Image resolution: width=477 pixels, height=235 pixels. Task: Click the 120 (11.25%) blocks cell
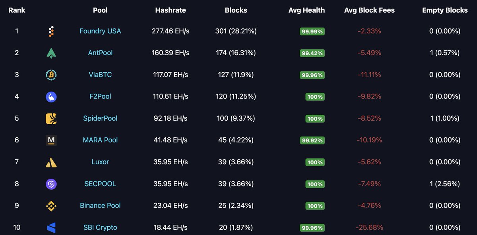tap(236, 96)
